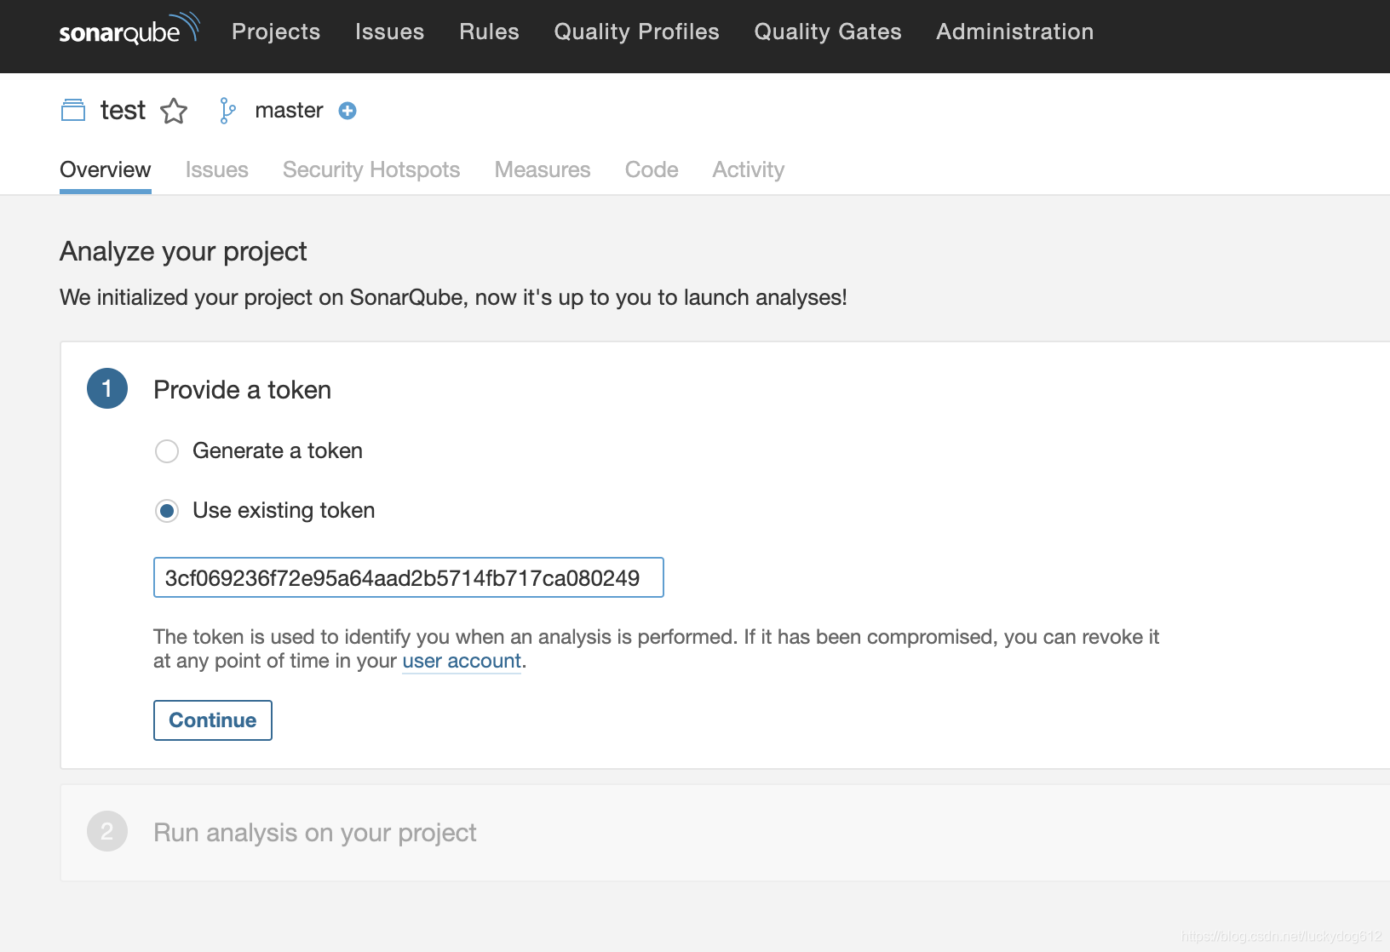Click the Use existing token label
Viewport: 1390px width, 952px height.
[x=284, y=510]
